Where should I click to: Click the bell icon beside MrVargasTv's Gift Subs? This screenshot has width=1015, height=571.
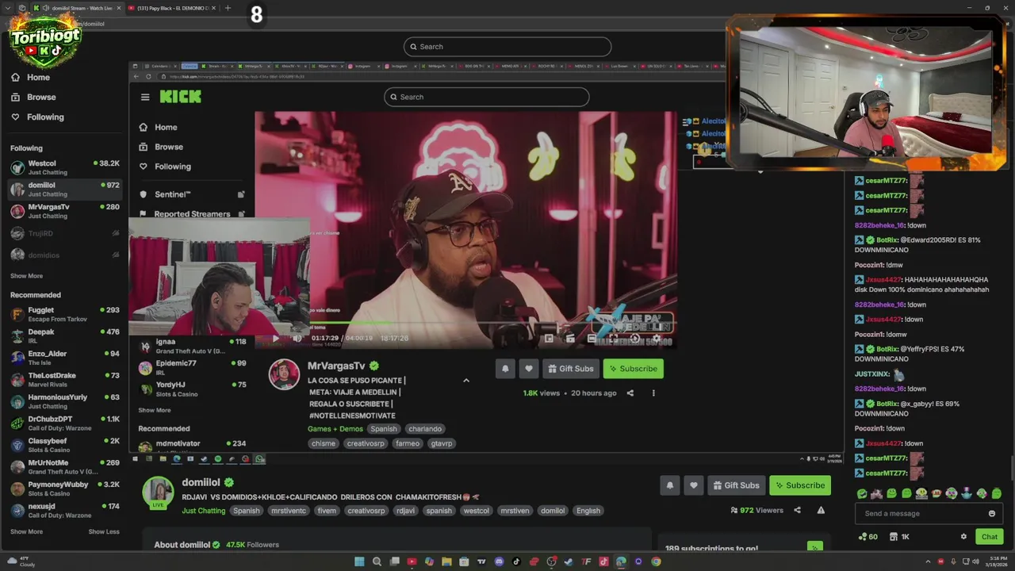pyautogui.click(x=505, y=369)
